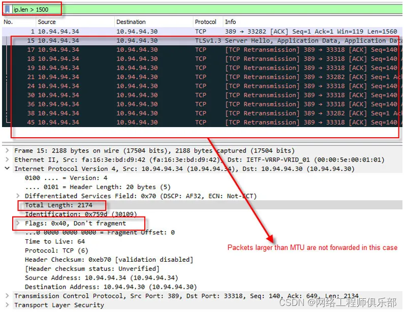Image resolution: width=404 pixels, height=312 pixels.
Task: Select packet 15 TLSv1.3 Server Hello row
Action: pos(202,41)
